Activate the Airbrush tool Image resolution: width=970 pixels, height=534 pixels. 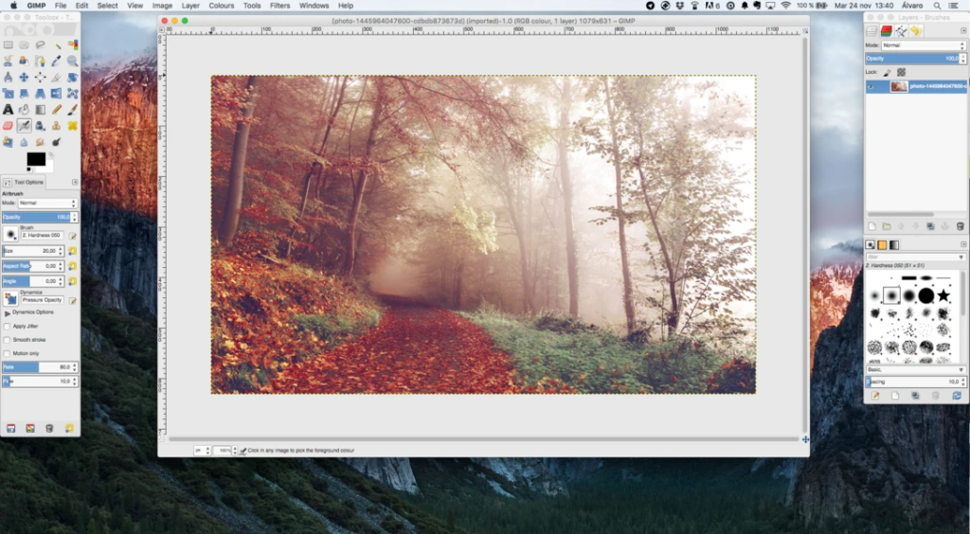(x=25, y=125)
